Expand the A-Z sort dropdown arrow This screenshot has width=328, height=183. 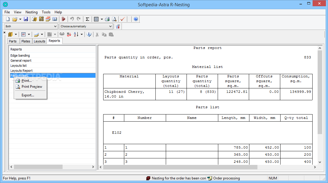[82, 34]
